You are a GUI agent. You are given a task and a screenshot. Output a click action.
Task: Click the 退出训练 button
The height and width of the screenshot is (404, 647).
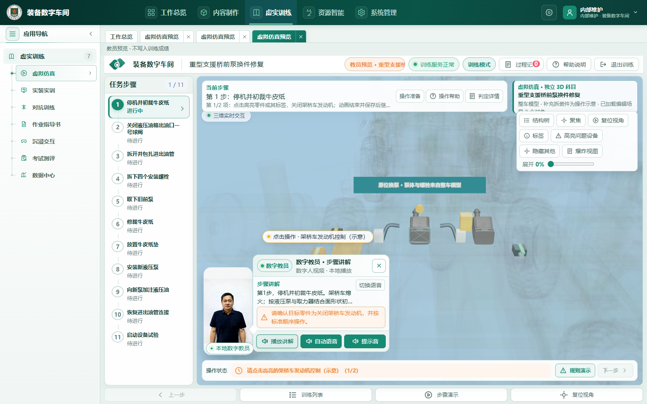pyautogui.click(x=617, y=65)
